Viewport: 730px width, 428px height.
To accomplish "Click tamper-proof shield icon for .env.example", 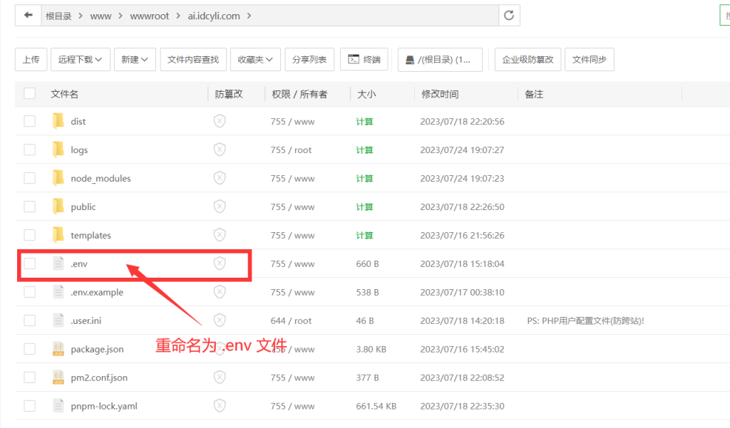I will 220,292.
